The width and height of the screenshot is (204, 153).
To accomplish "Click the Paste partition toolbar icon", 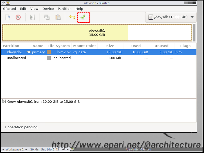I will click(58, 17).
